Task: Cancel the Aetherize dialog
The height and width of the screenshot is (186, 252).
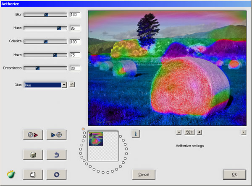Action: (x=144, y=174)
